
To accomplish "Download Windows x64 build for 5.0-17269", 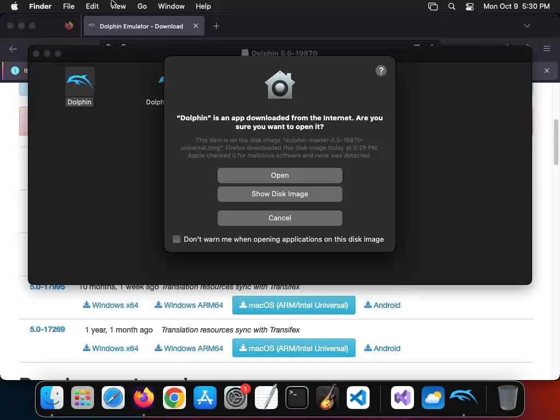I will [110, 348].
